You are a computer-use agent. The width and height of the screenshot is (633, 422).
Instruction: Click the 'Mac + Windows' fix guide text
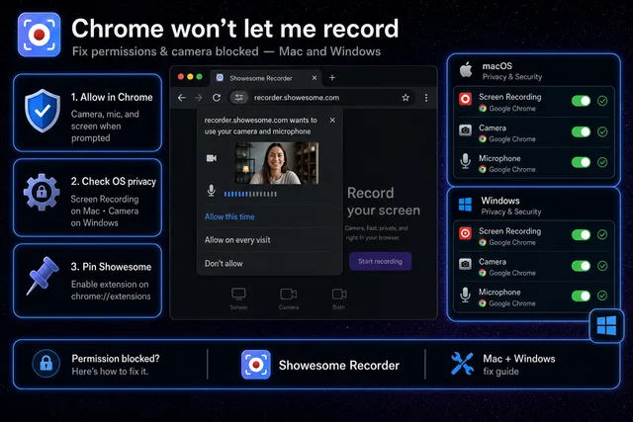(x=518, y=359)
